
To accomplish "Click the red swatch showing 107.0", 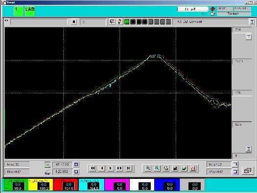I will [x=66, y=185].
